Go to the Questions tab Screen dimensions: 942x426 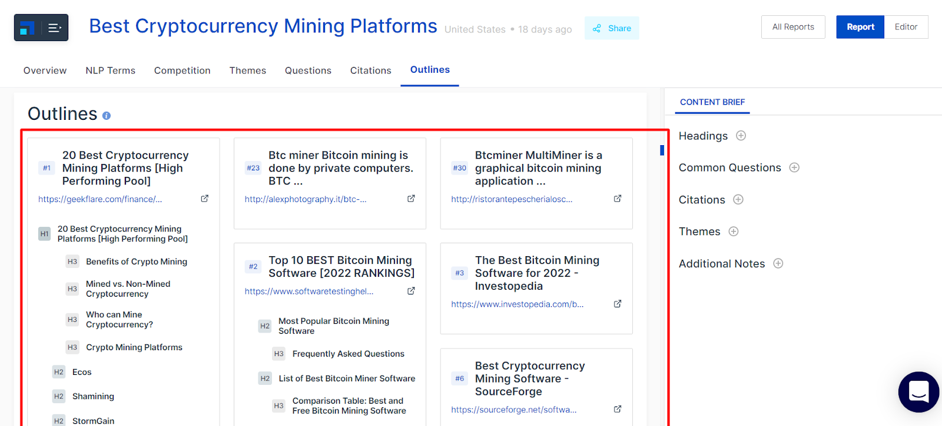coord(308,71)
